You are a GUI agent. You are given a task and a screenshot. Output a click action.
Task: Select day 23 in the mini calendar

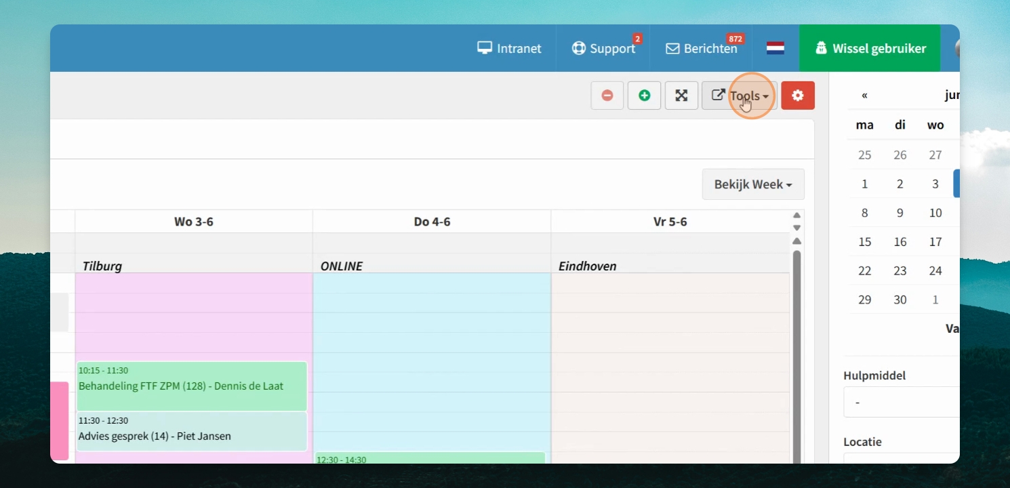[x=900, y=270]
